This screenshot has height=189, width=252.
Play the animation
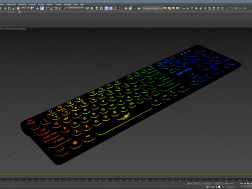pos(248,183)
